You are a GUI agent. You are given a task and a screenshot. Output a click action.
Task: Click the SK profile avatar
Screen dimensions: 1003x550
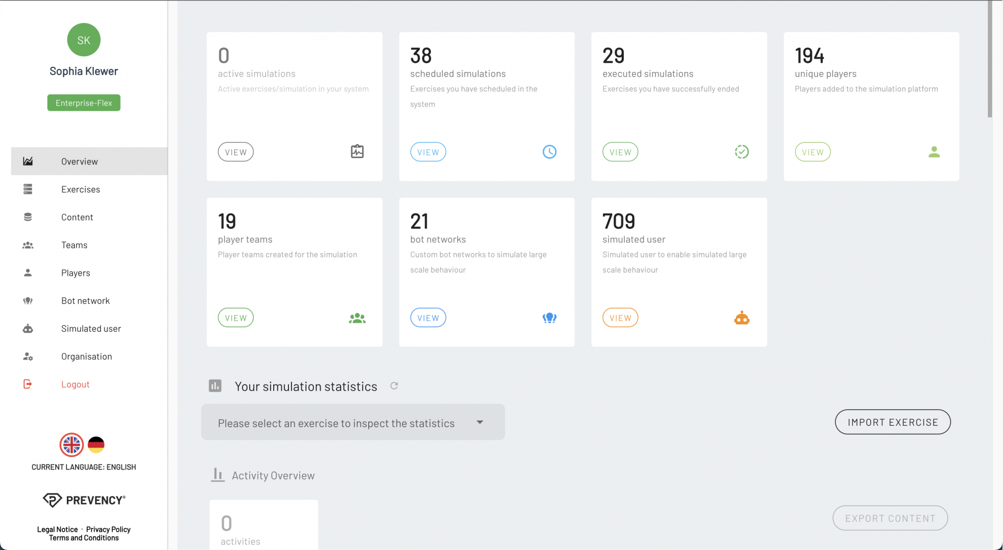[x=84, y=40]
